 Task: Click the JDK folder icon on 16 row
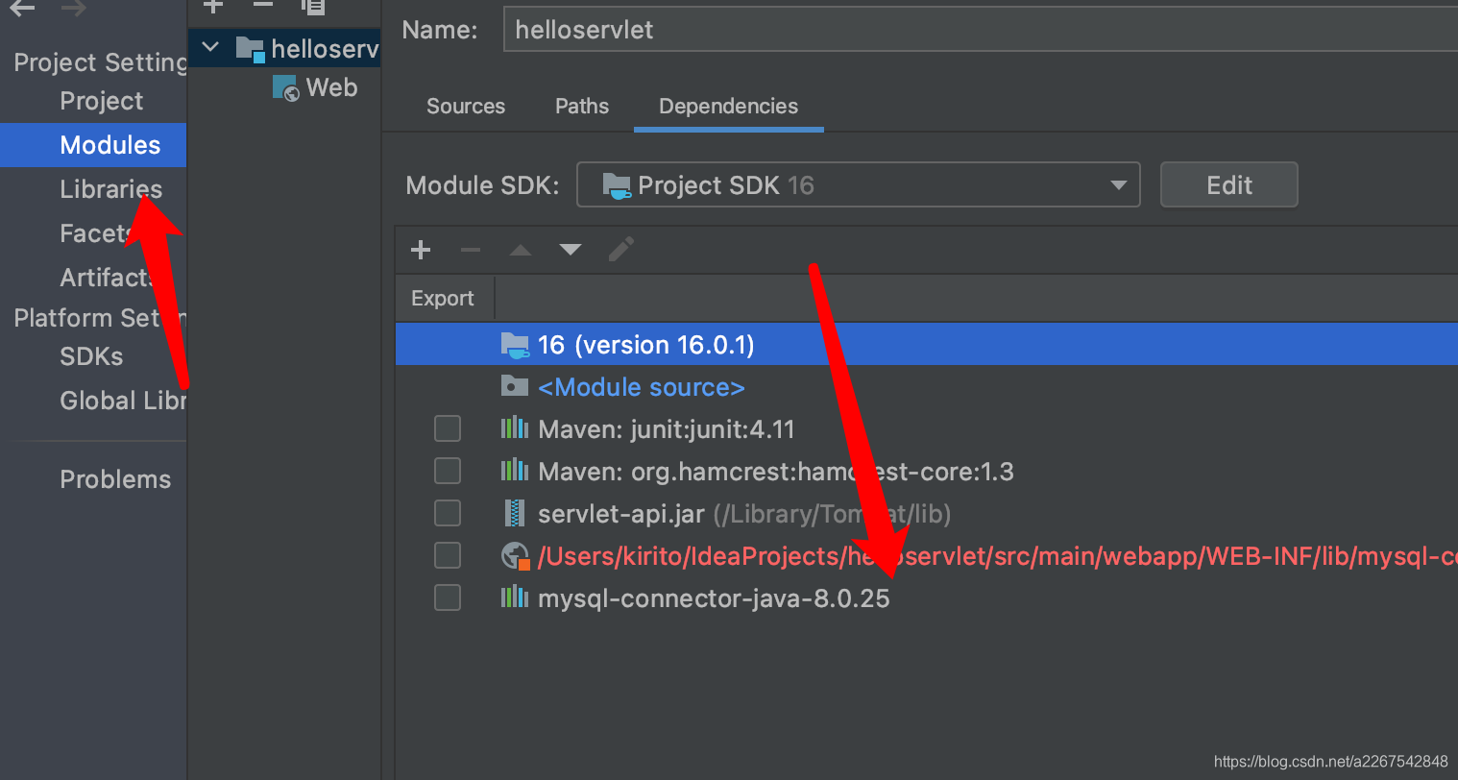(515, 345)
